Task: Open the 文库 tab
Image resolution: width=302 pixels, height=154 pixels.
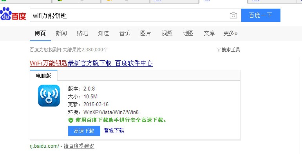Action: click(x=209, y=33)
